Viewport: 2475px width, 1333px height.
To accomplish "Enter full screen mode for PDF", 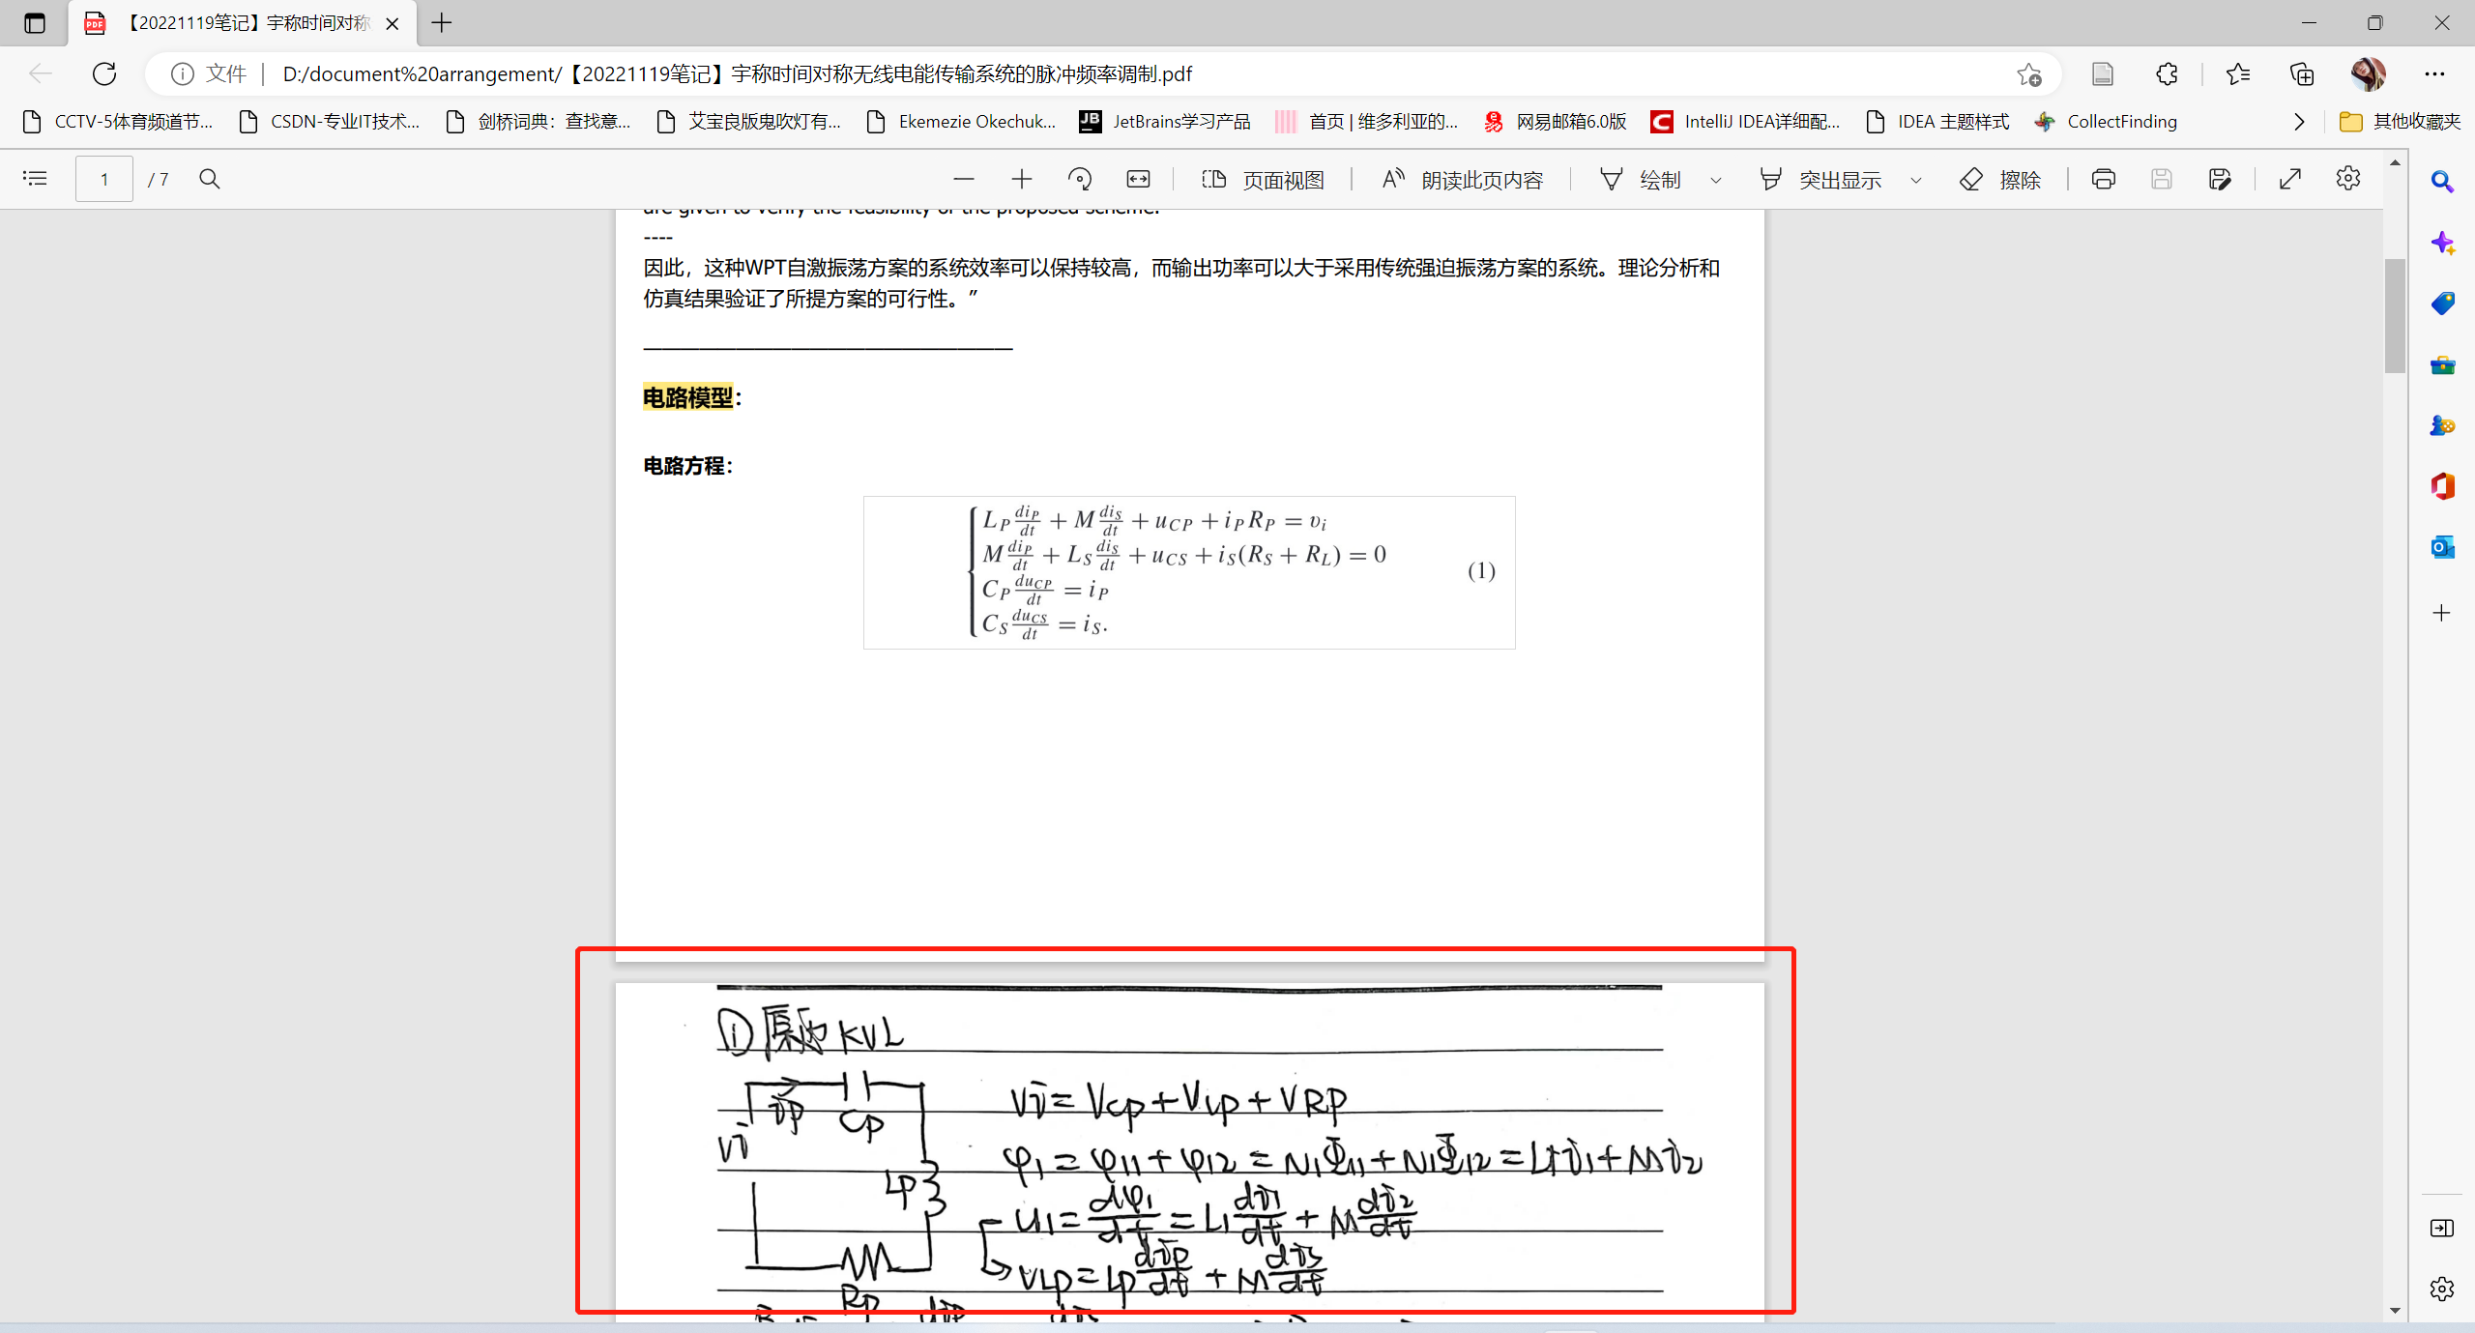I will [x=2289, y=179].
